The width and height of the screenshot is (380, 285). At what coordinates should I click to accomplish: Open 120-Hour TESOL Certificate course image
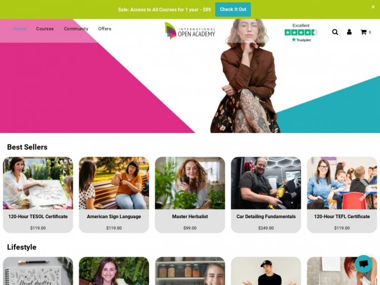click(38, 183)
